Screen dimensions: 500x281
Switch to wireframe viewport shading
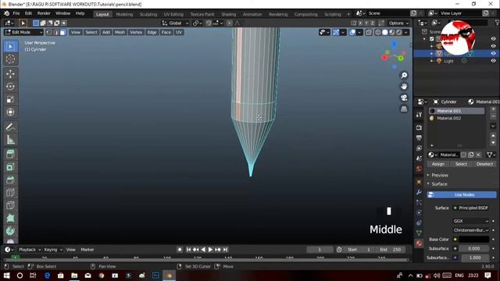pos(378,32)
